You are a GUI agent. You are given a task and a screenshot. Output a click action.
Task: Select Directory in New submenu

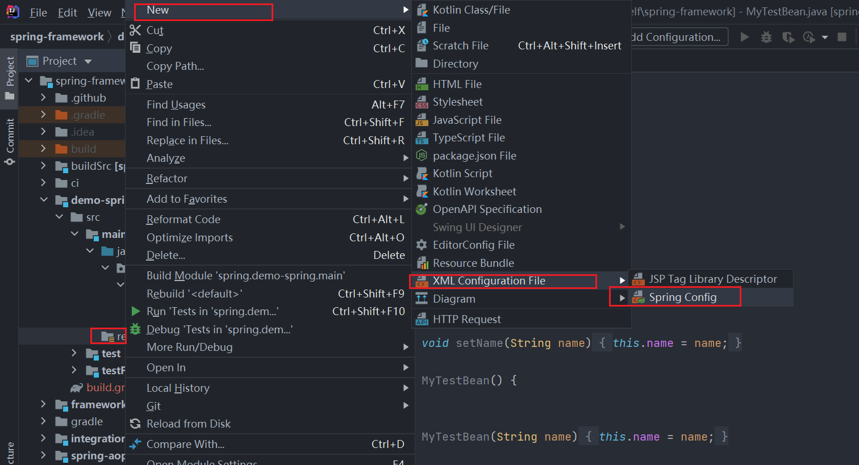[x=521, y=64]
